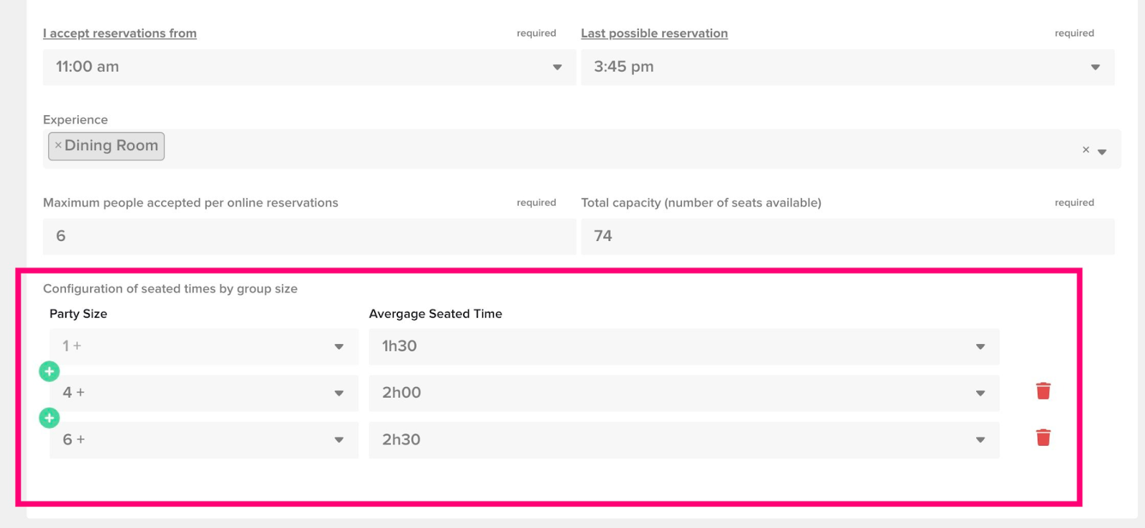The image size is (1145, 528).
Task: Open the 1h30 seated time dropdown
Action: pos(683,346)
